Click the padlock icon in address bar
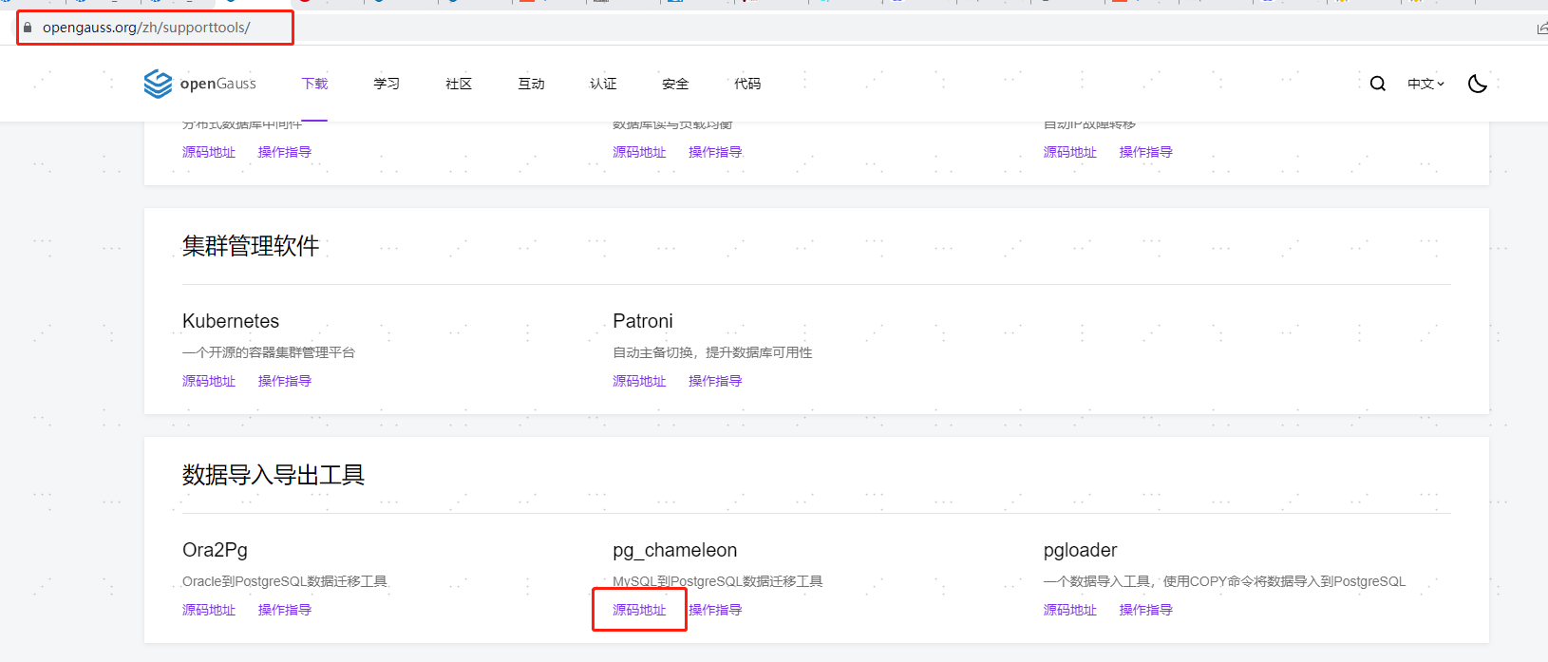This screenshot has width=1548, height=662. tap(28, 28)
